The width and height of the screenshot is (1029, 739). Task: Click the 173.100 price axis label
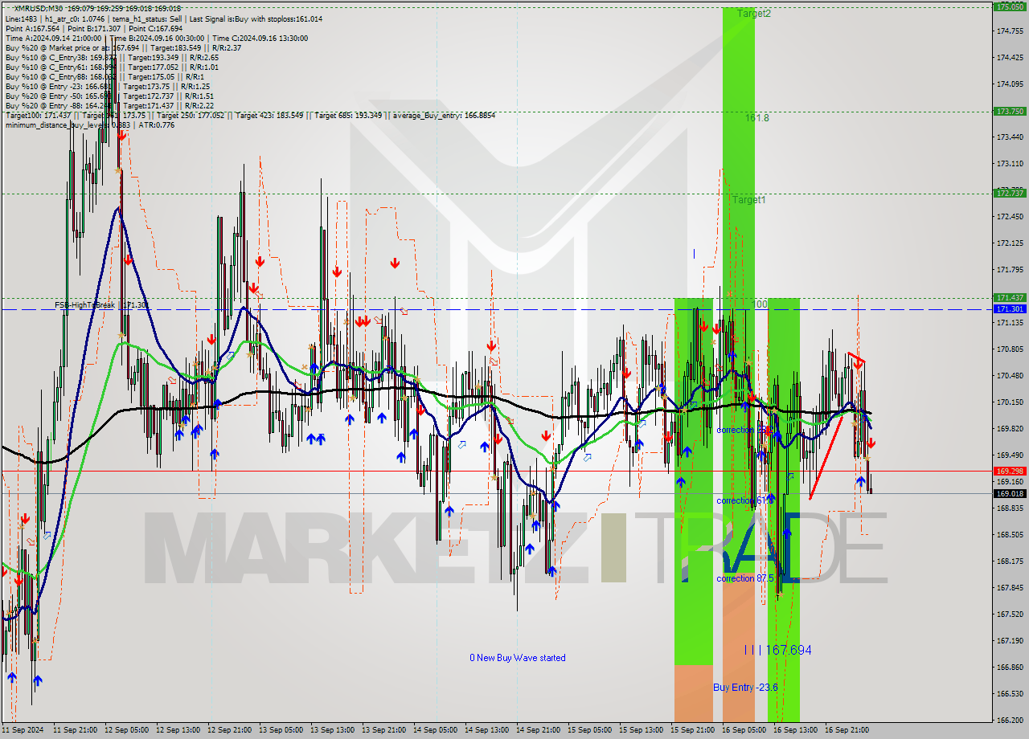1010,164
